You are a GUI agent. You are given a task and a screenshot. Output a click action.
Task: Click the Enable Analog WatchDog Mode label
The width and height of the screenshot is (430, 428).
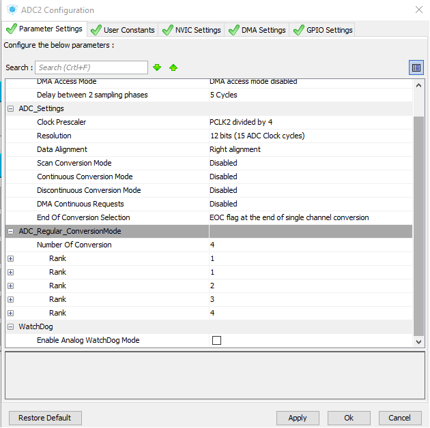88,340
